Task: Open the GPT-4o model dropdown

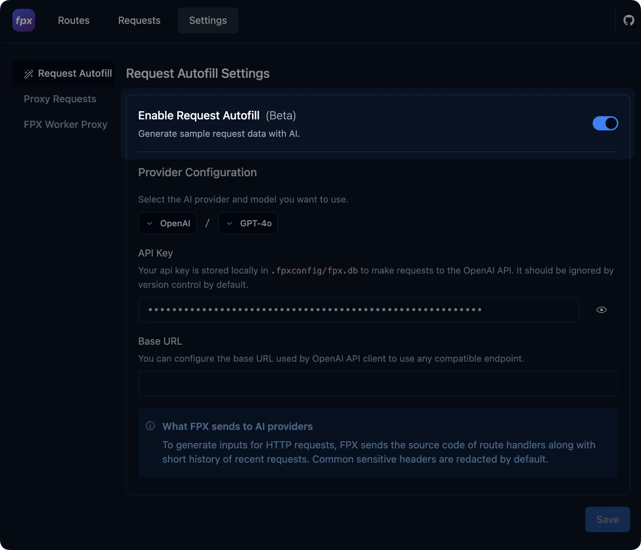Action: [x=248, y=223]
